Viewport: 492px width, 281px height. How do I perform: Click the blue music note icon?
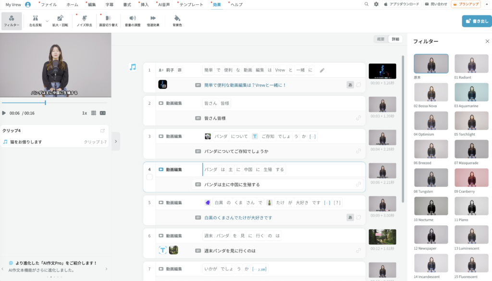coord(133,67)
